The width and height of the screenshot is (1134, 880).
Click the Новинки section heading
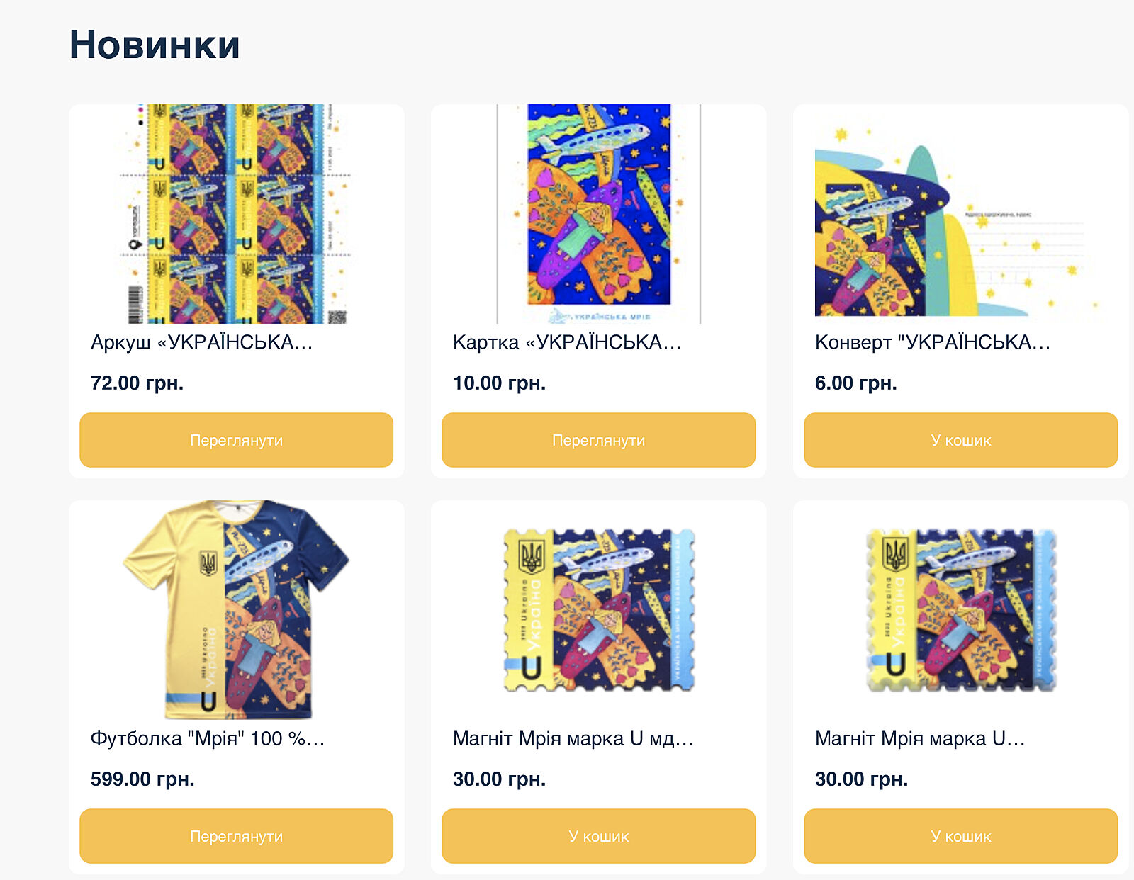(155, 45)
